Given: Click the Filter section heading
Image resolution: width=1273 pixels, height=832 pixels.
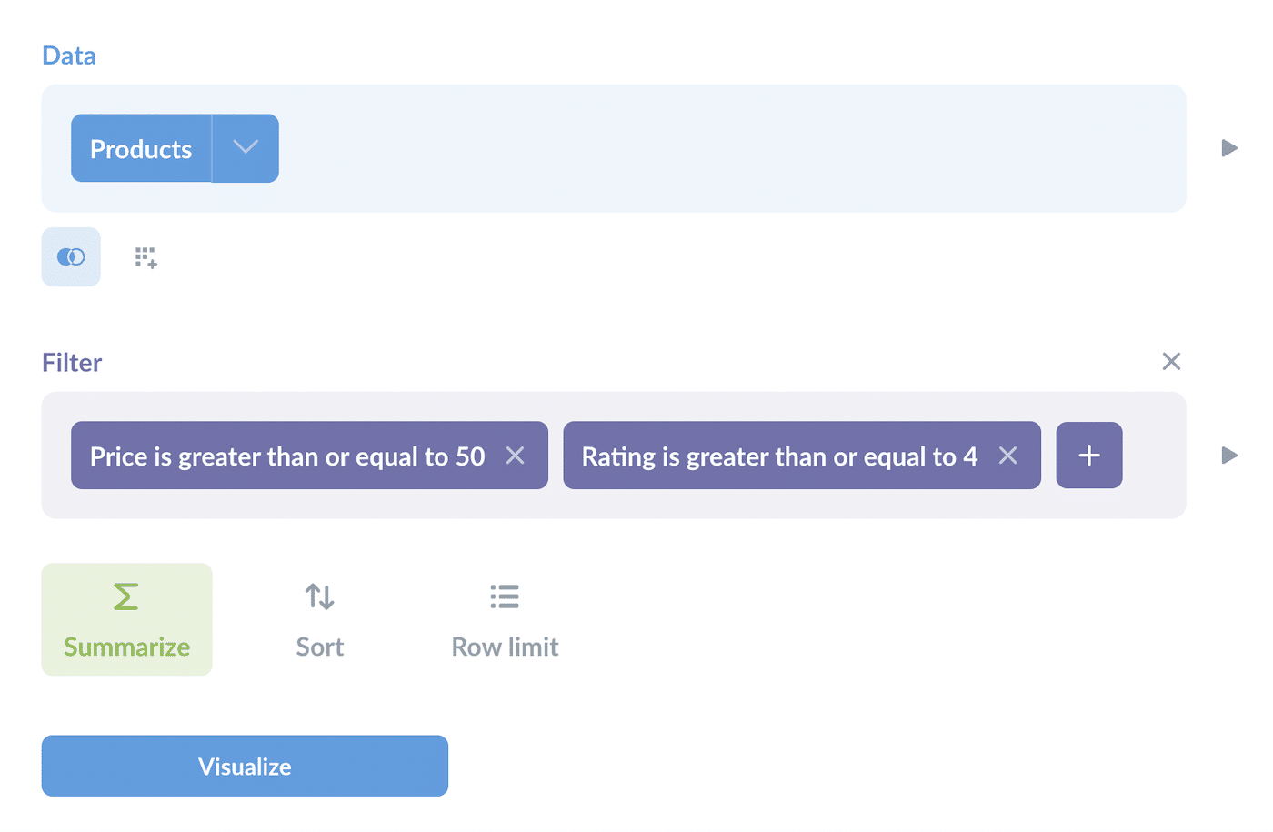Looking at the screenshot, I should click(x=71, y=361).
